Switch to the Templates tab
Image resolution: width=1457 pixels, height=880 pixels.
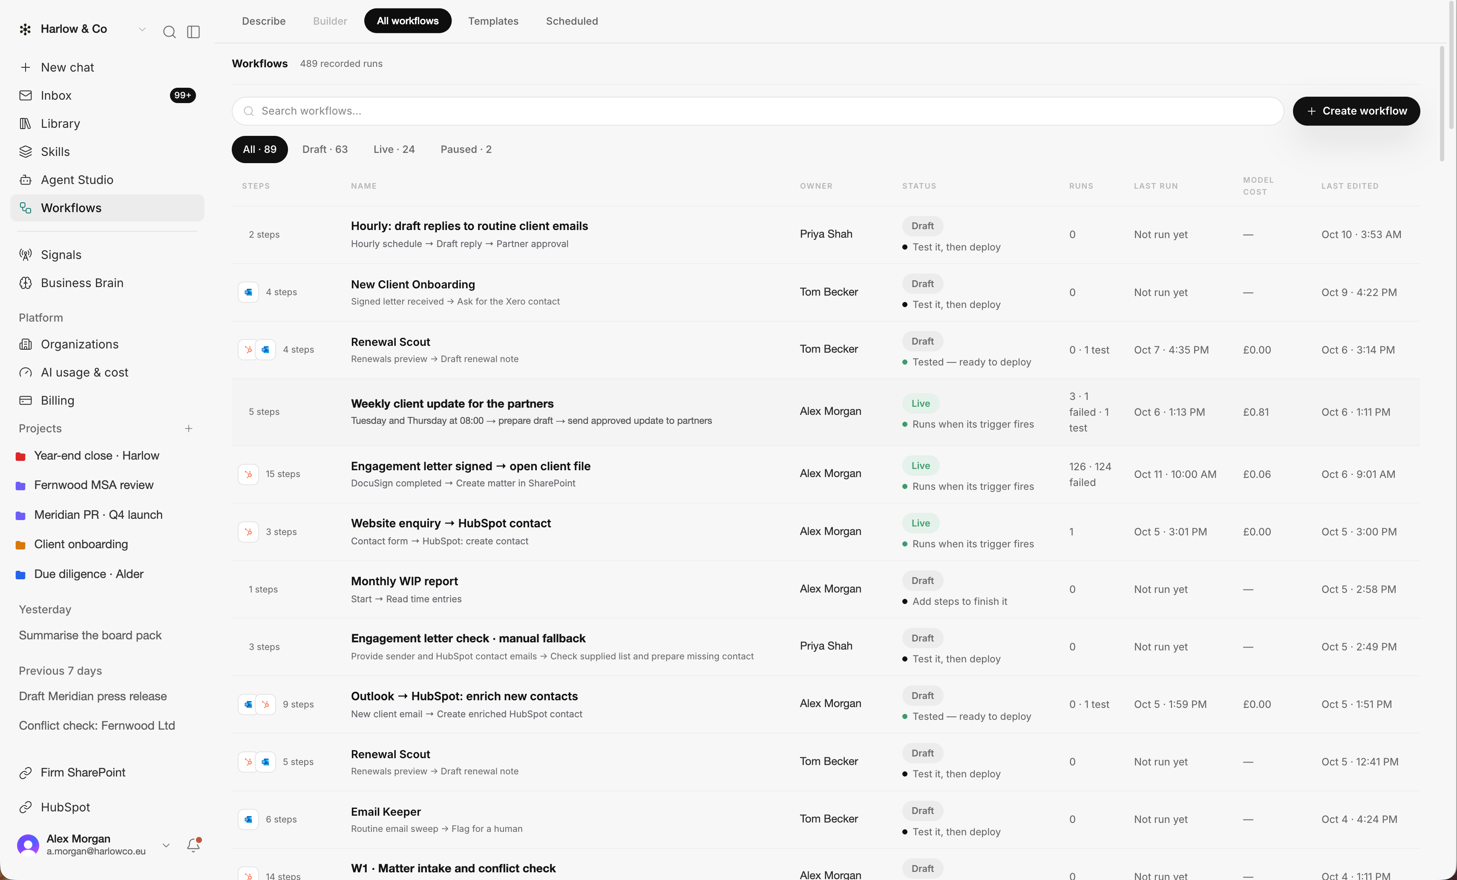(493, 21)
